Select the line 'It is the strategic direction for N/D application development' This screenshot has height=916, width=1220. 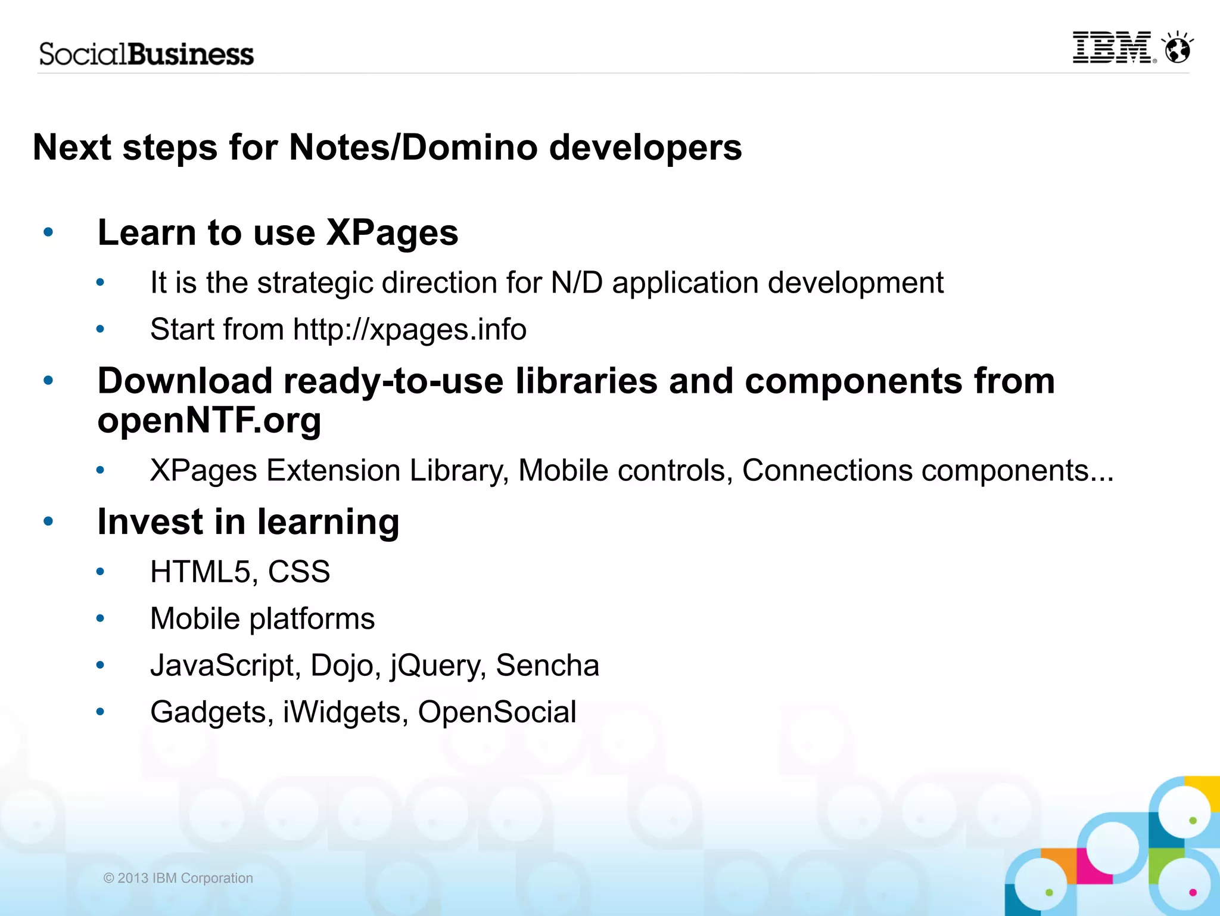(x=547, y=283)
